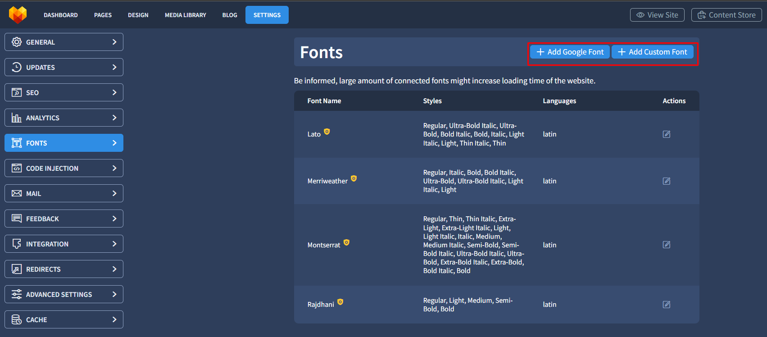Image resolution: width=767 pixels, height=337 pixels.
Task: Expand Analytics section chevron
Action: click(114, 118)
